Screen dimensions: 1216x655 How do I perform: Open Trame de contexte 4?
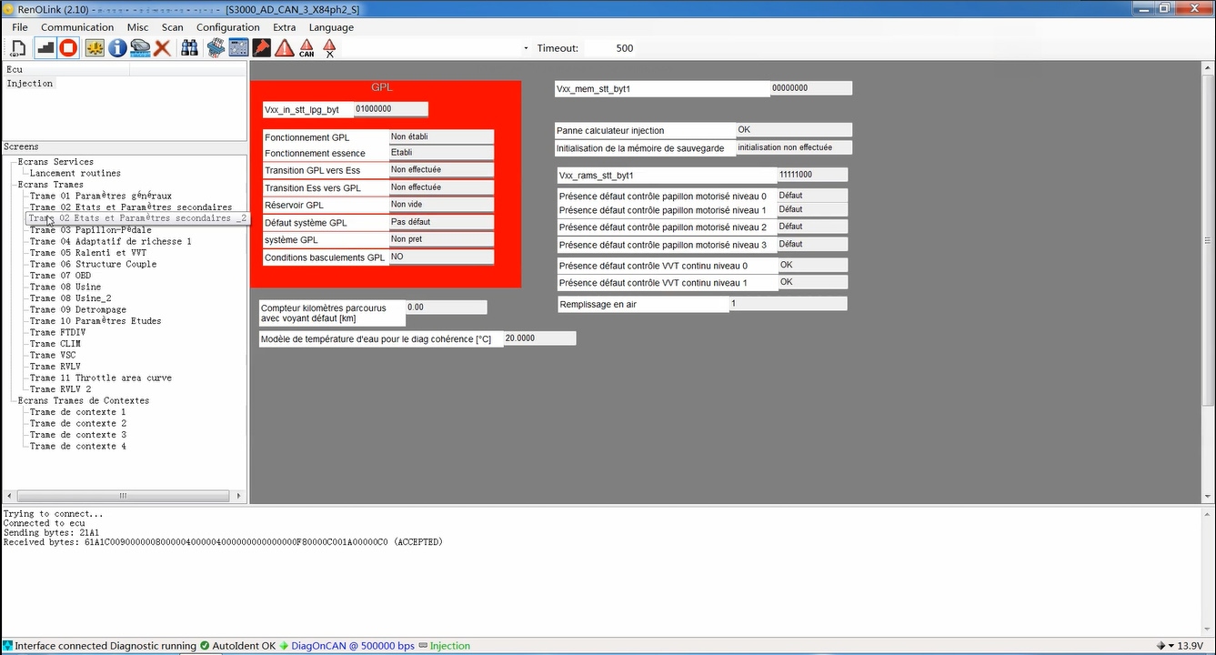pos(77,446)
